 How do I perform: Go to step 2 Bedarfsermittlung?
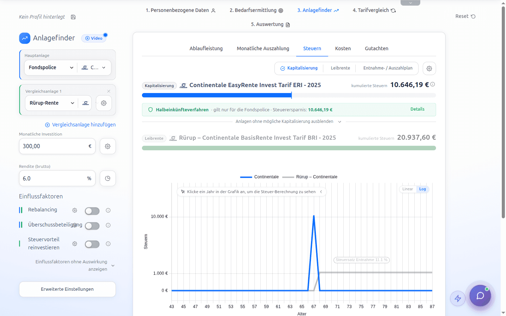tap(256, 11)
